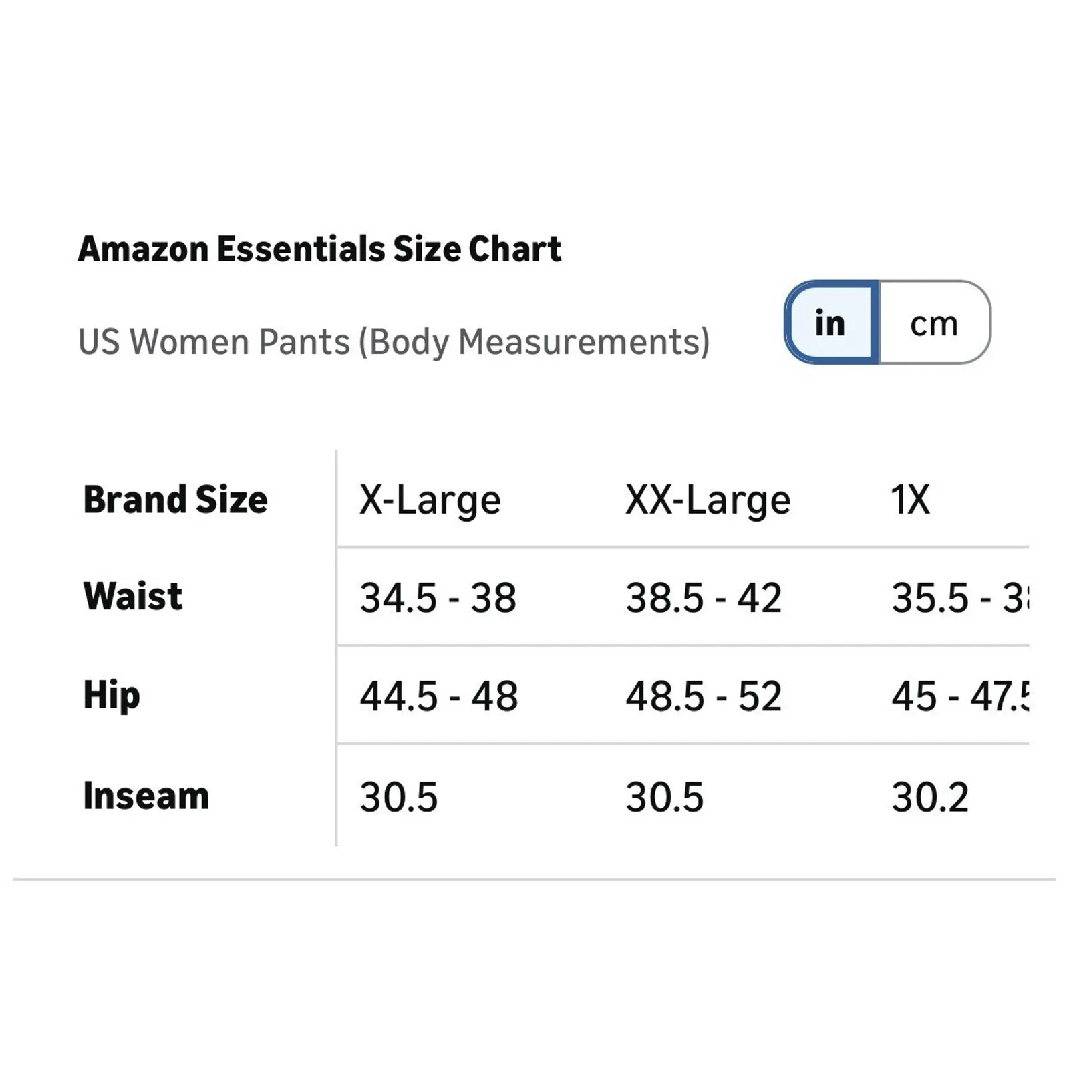Select the XX-Large column header
The width and height of the screenshot is (1069, 1069).
[708, 498]
